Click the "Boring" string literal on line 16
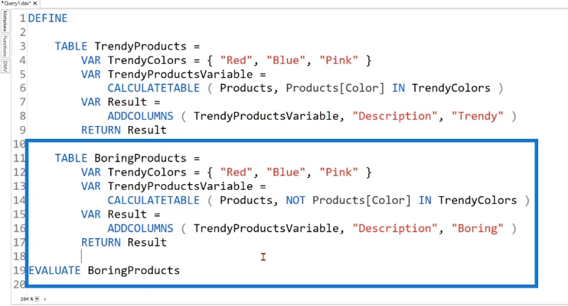 pos(477,228)
